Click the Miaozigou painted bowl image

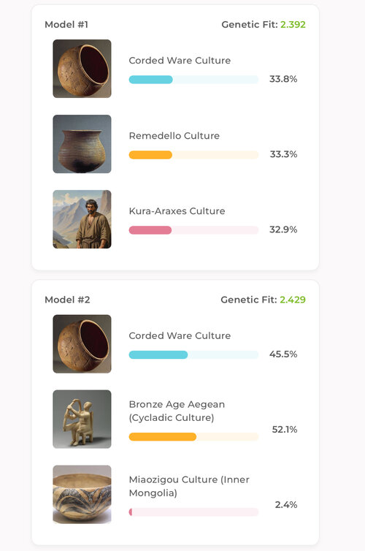tap(82, 495)
